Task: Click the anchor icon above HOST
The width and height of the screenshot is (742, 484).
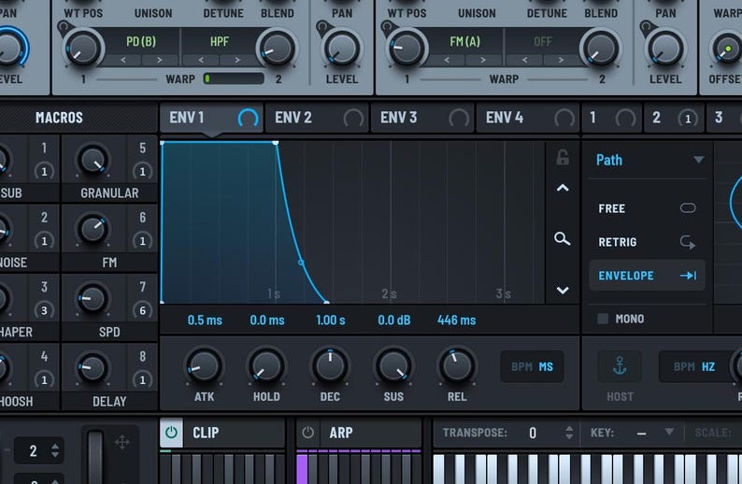Action: point(620,366)
